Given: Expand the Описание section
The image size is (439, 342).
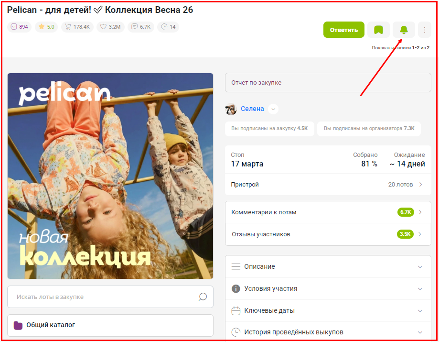Looking at the screenshot, I should [328, 266].
